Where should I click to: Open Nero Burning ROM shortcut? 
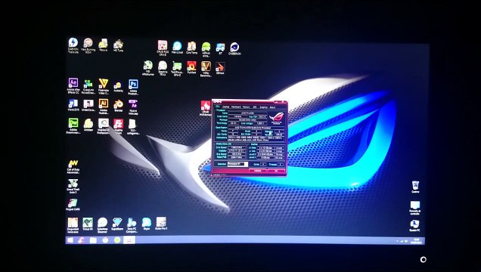point(88,45)
